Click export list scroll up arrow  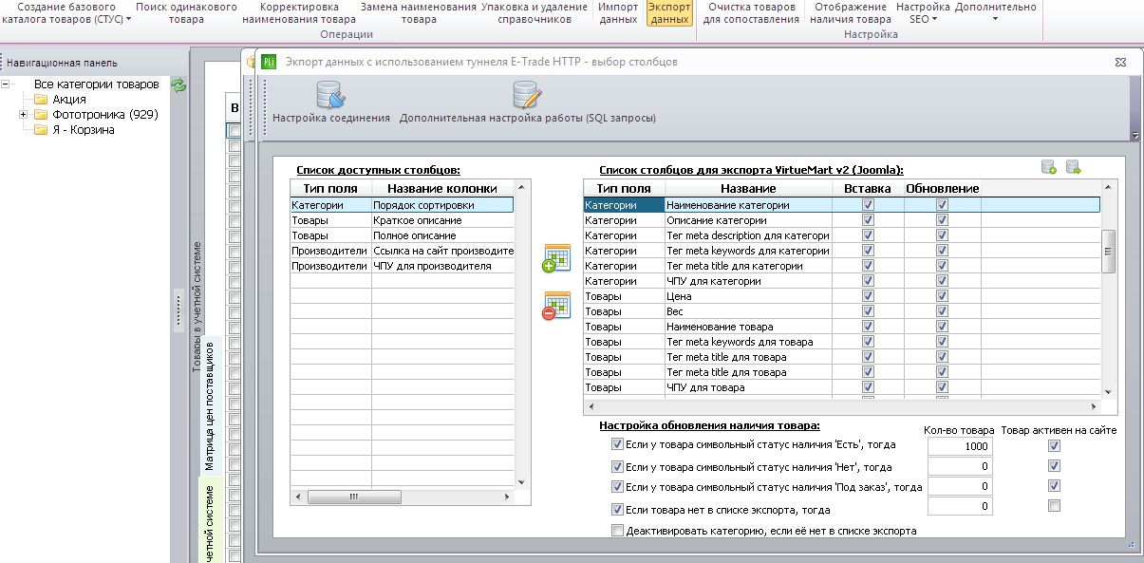[x=1108, y=190]
